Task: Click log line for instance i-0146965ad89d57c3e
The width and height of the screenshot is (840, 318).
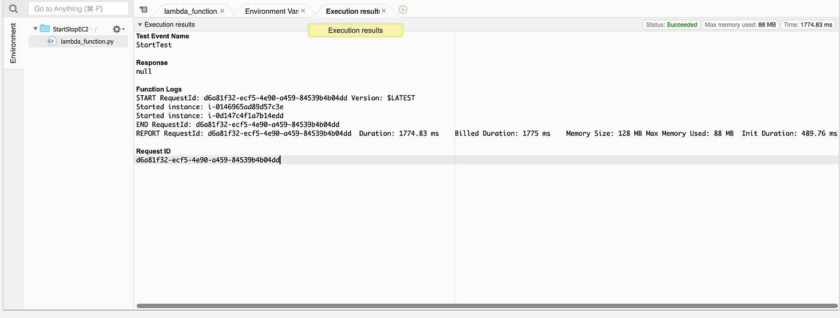Action: 210,107
